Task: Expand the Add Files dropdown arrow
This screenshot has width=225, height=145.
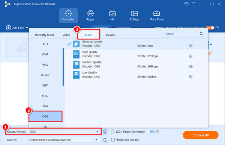Action: pyautogui.click(x=27, y=28)
